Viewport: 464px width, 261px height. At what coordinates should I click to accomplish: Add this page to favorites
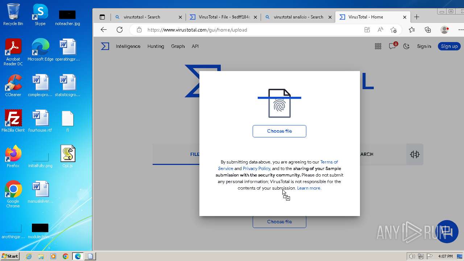[x=393, y=30]
